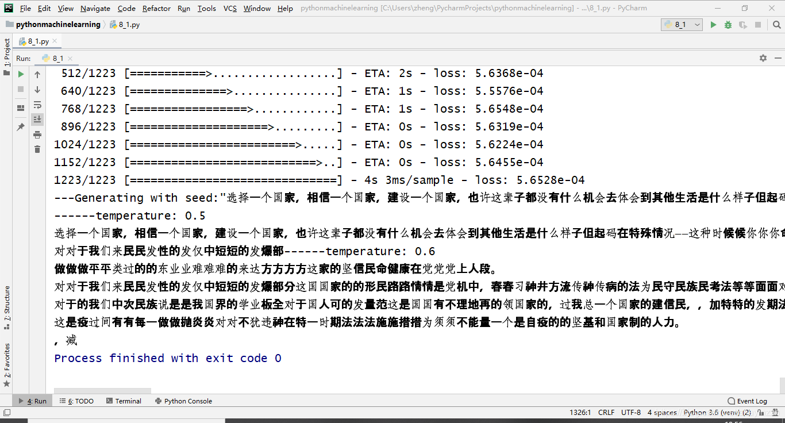Debug 8_1 with the bug icon

click(x=728, y=25)
